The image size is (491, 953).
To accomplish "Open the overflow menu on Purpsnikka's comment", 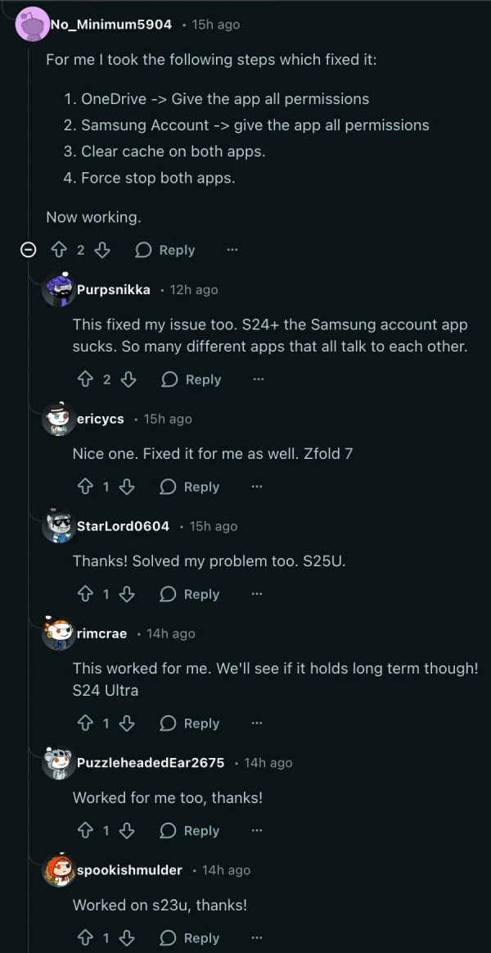I will click(259, 379).
